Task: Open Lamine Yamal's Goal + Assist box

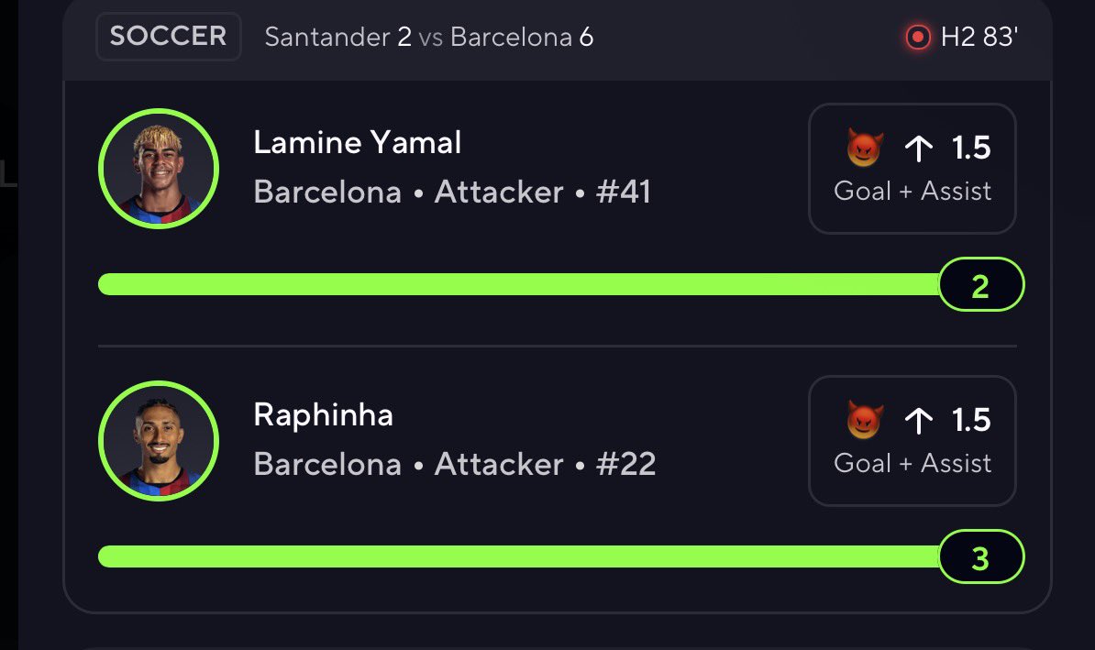Action: pos(912,169)
